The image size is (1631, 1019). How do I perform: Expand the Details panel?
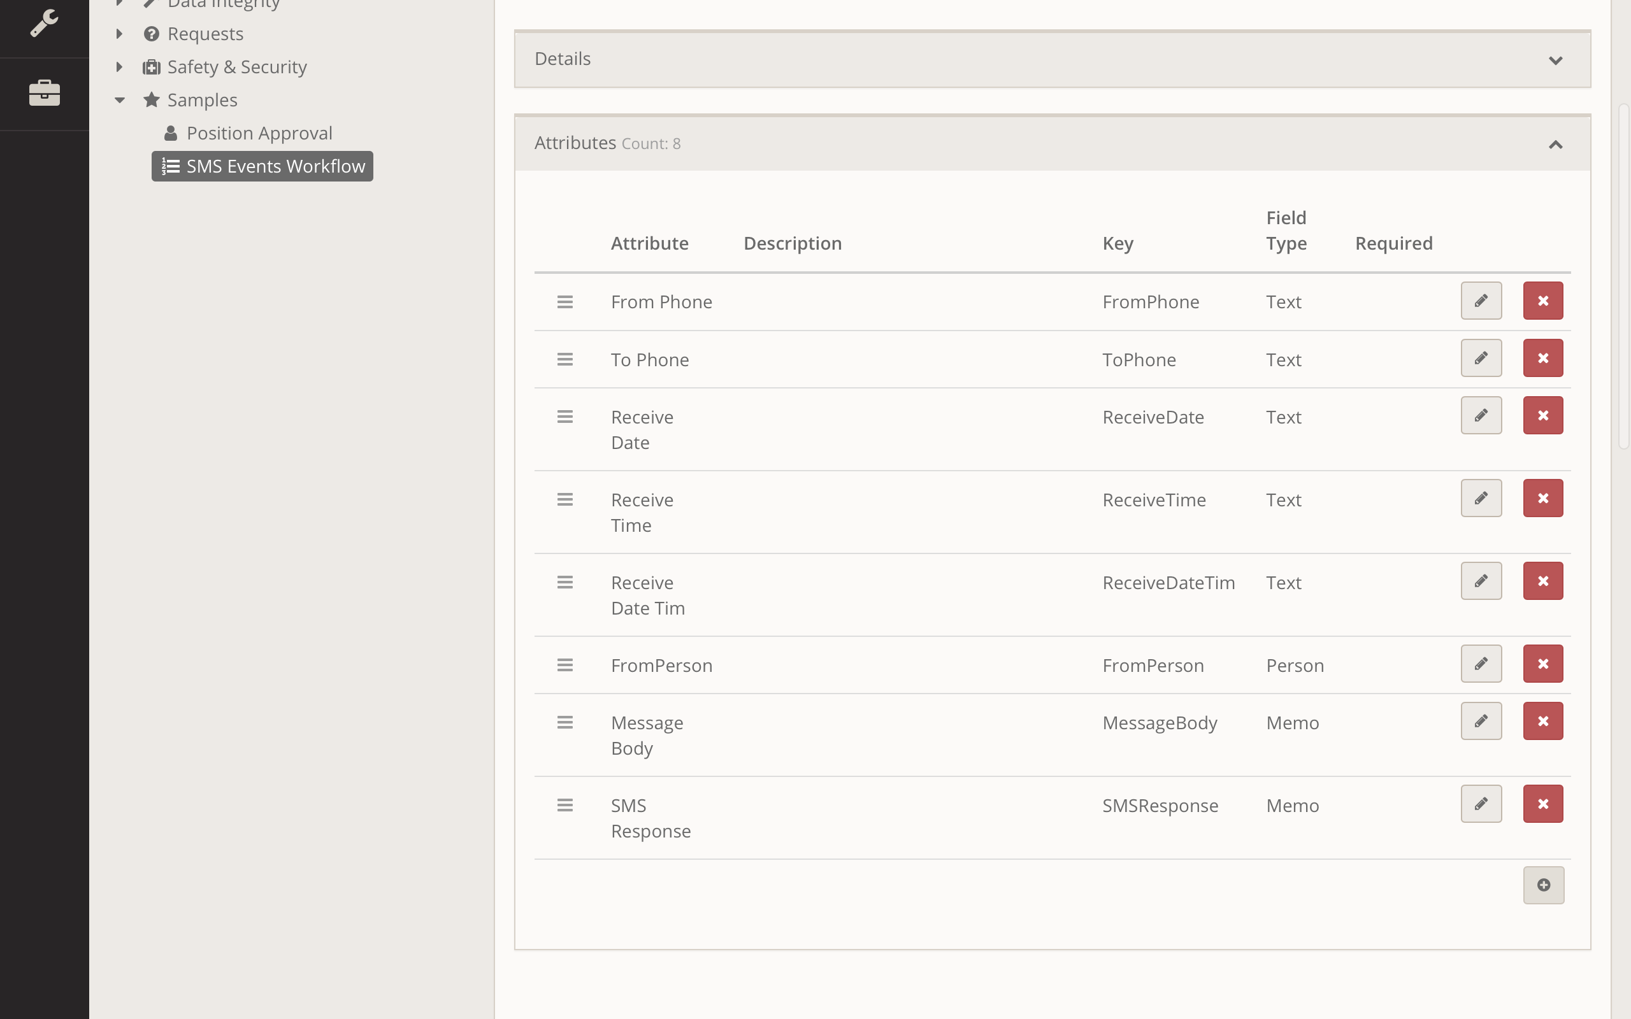(x=1556, y=61)
